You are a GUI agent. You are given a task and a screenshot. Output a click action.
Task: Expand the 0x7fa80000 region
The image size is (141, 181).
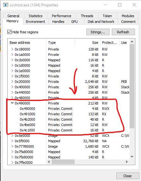12,152
